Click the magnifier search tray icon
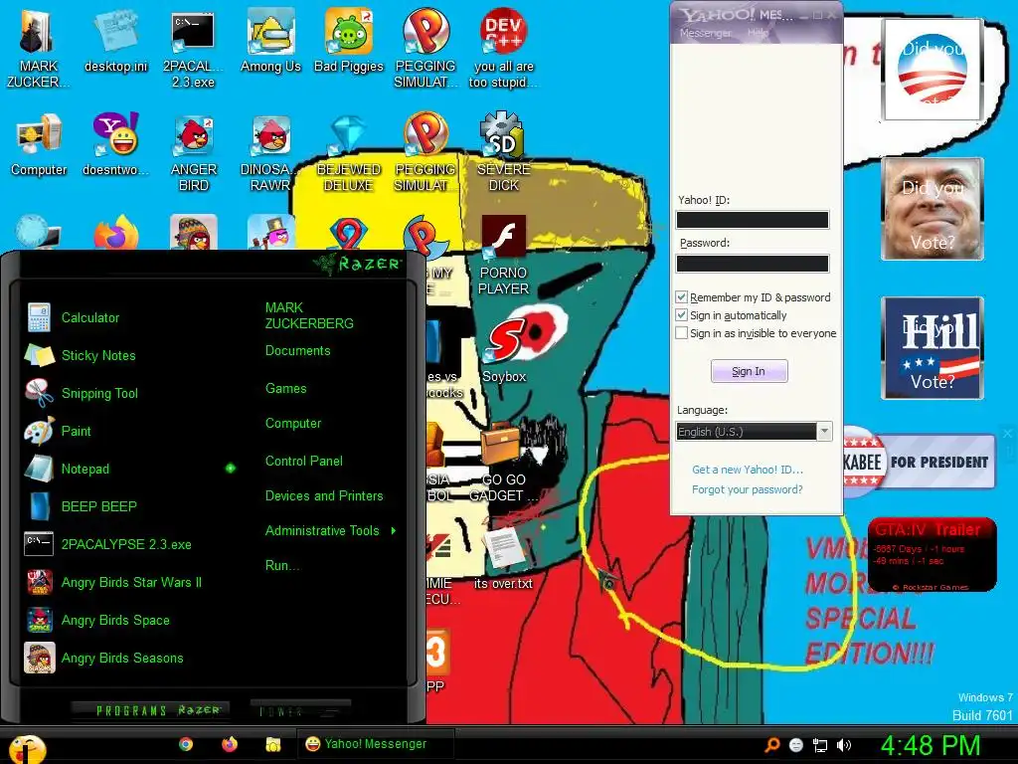 click(771, 745)
